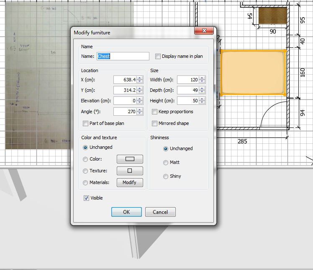
Task: Click the Name text field containing Chest
Action: [123, 56]
